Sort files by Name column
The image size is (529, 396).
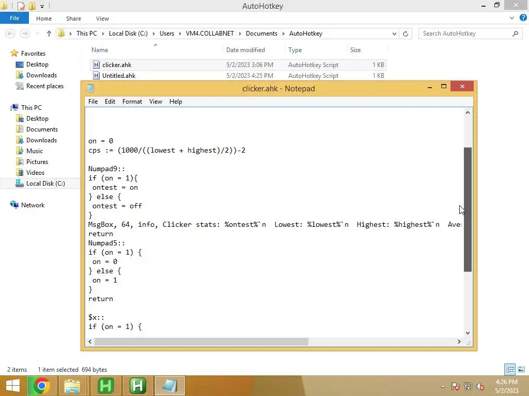[100, 50]
